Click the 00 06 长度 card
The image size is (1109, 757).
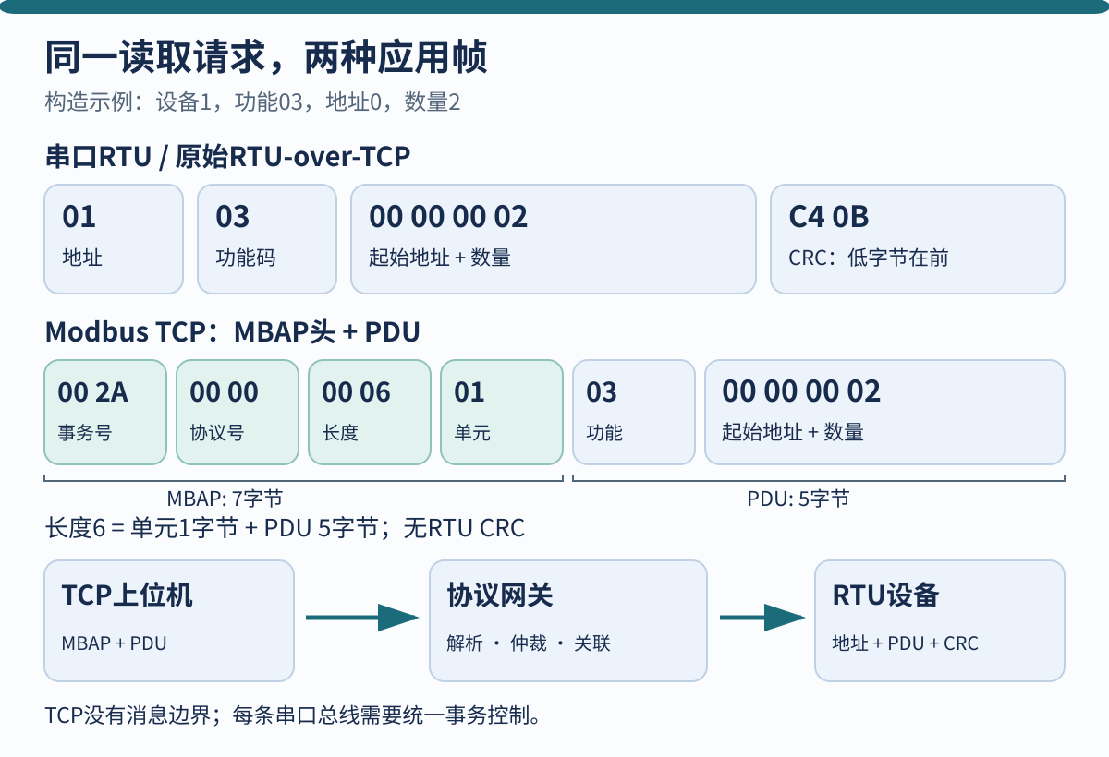(x=370, y=412)
